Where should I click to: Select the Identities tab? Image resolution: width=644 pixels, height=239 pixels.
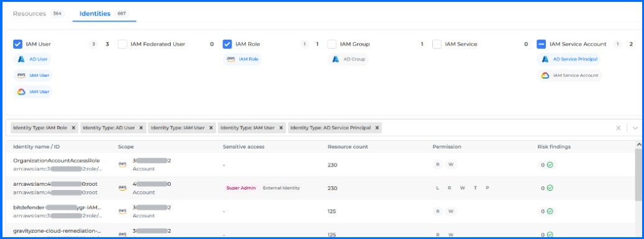coord(95,14)
